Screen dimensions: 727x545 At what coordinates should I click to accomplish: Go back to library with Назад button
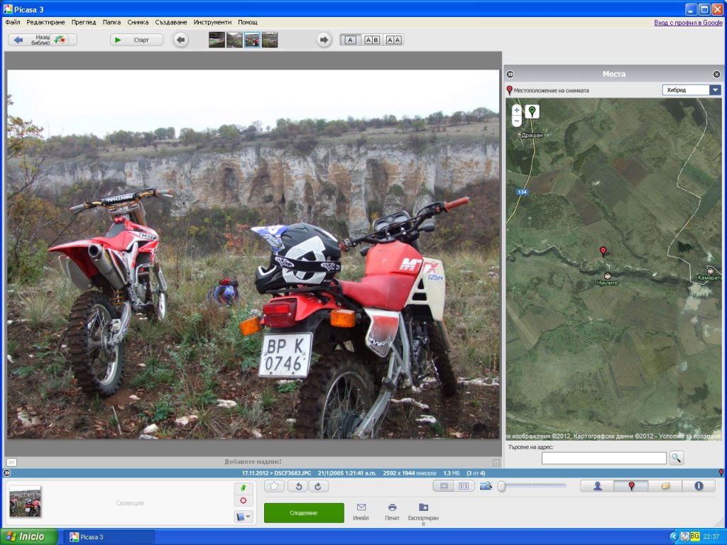42,40
